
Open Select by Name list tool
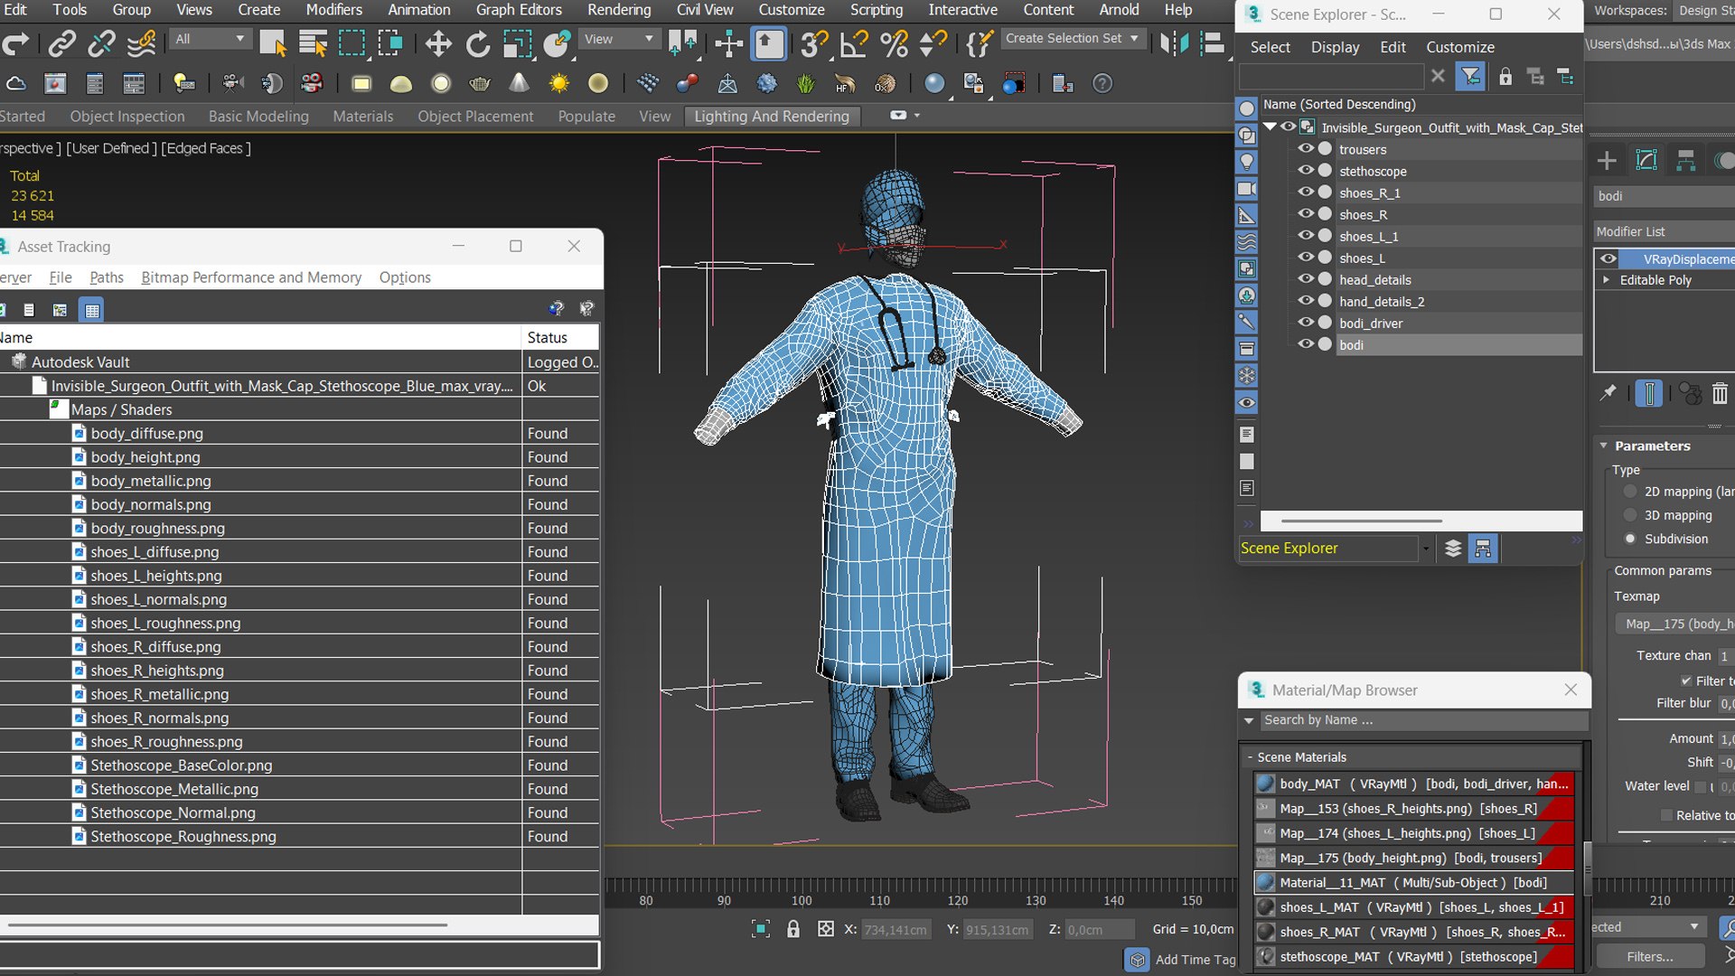313,42
